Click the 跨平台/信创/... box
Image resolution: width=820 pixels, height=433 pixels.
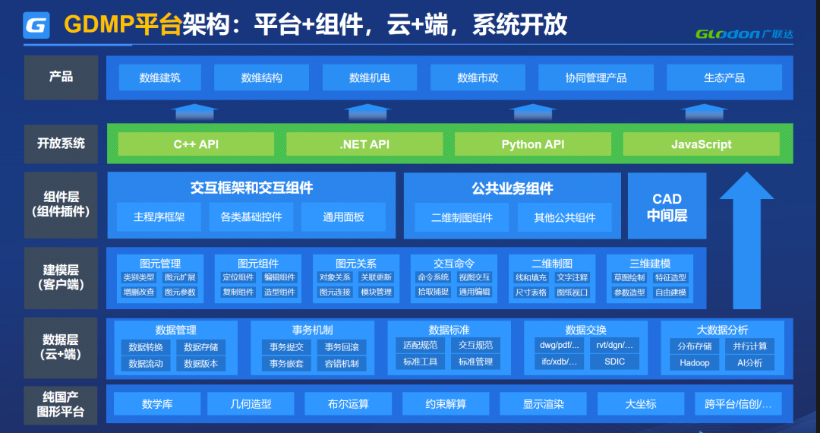[x=738, y=403]
